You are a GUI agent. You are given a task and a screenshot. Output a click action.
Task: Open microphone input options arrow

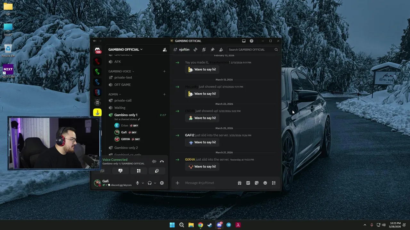(x=143, y=183)
